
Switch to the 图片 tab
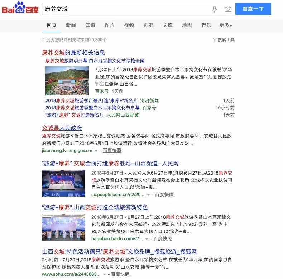(109, 25)
